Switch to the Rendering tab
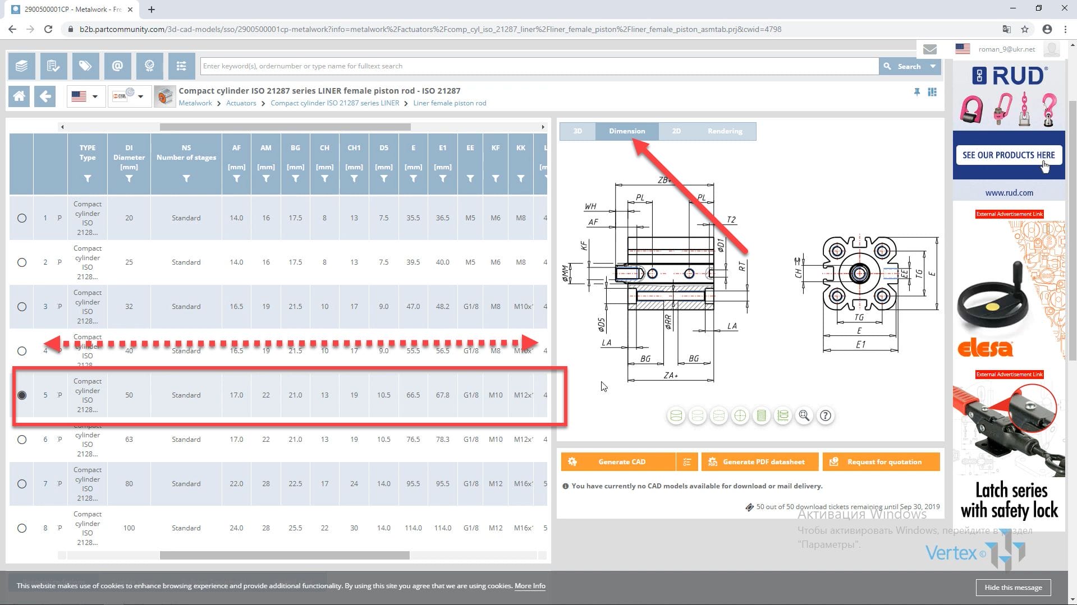The height and width of the screenshot is (605, 1077). [725, 131]
